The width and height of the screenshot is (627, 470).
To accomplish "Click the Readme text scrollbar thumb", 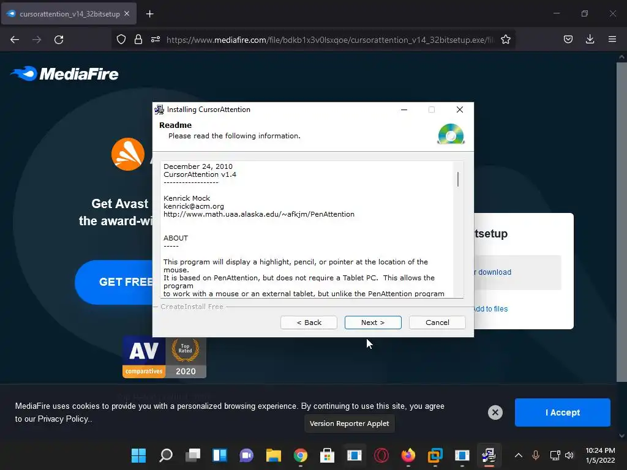I will click(x=458, y=179).
